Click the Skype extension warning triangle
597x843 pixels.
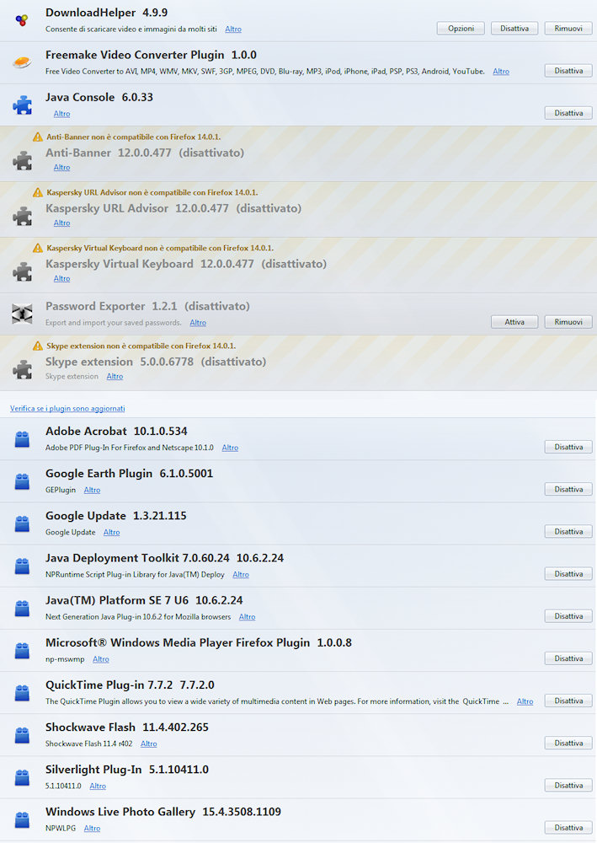[38, 346]
